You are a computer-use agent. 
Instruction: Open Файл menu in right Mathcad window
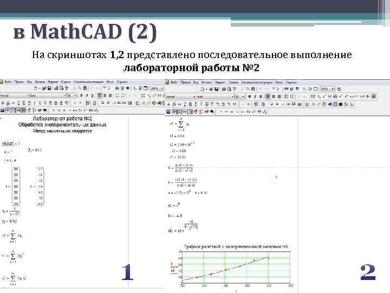[174, 82]
